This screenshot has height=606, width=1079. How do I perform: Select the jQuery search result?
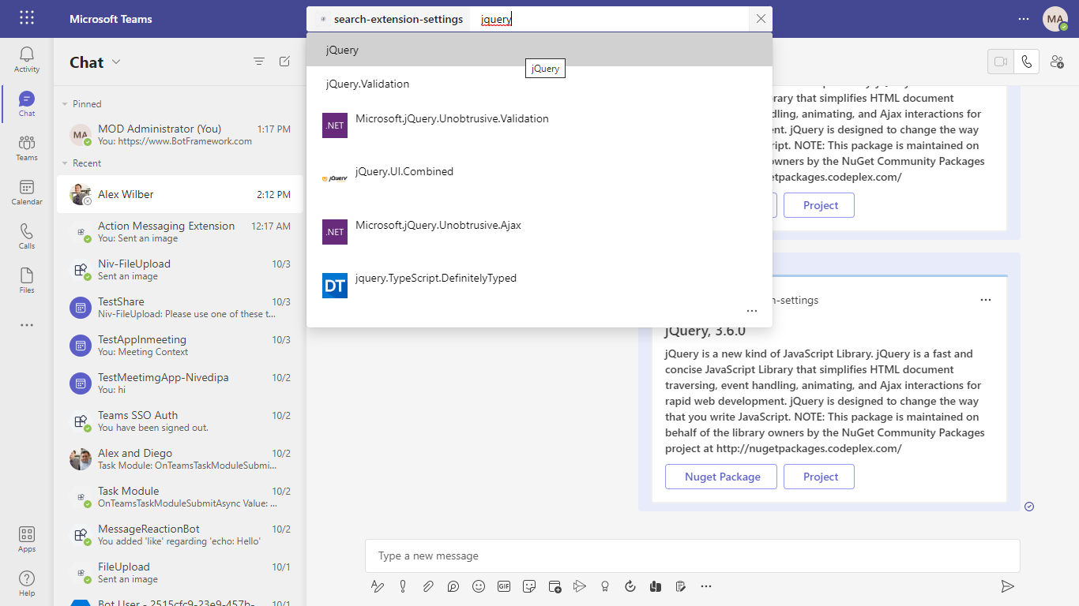539,50
